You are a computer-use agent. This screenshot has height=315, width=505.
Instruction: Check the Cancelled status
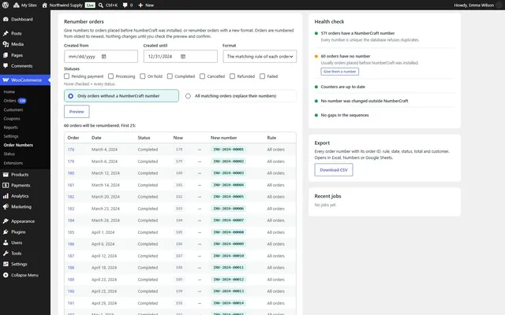[202, 76]
